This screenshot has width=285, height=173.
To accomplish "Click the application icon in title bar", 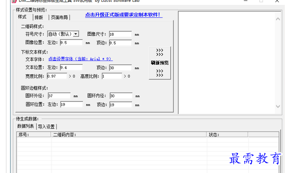I will tap(14, 1).
